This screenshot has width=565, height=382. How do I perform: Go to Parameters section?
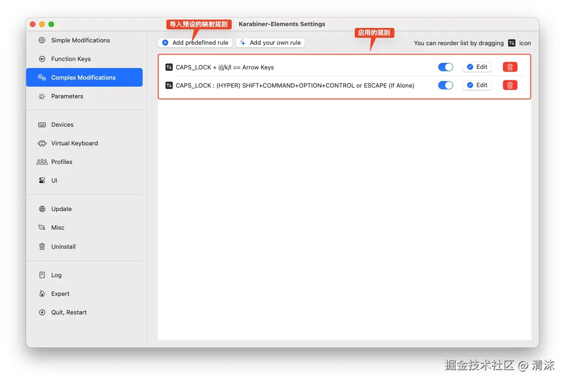click(x=84, y=96)
